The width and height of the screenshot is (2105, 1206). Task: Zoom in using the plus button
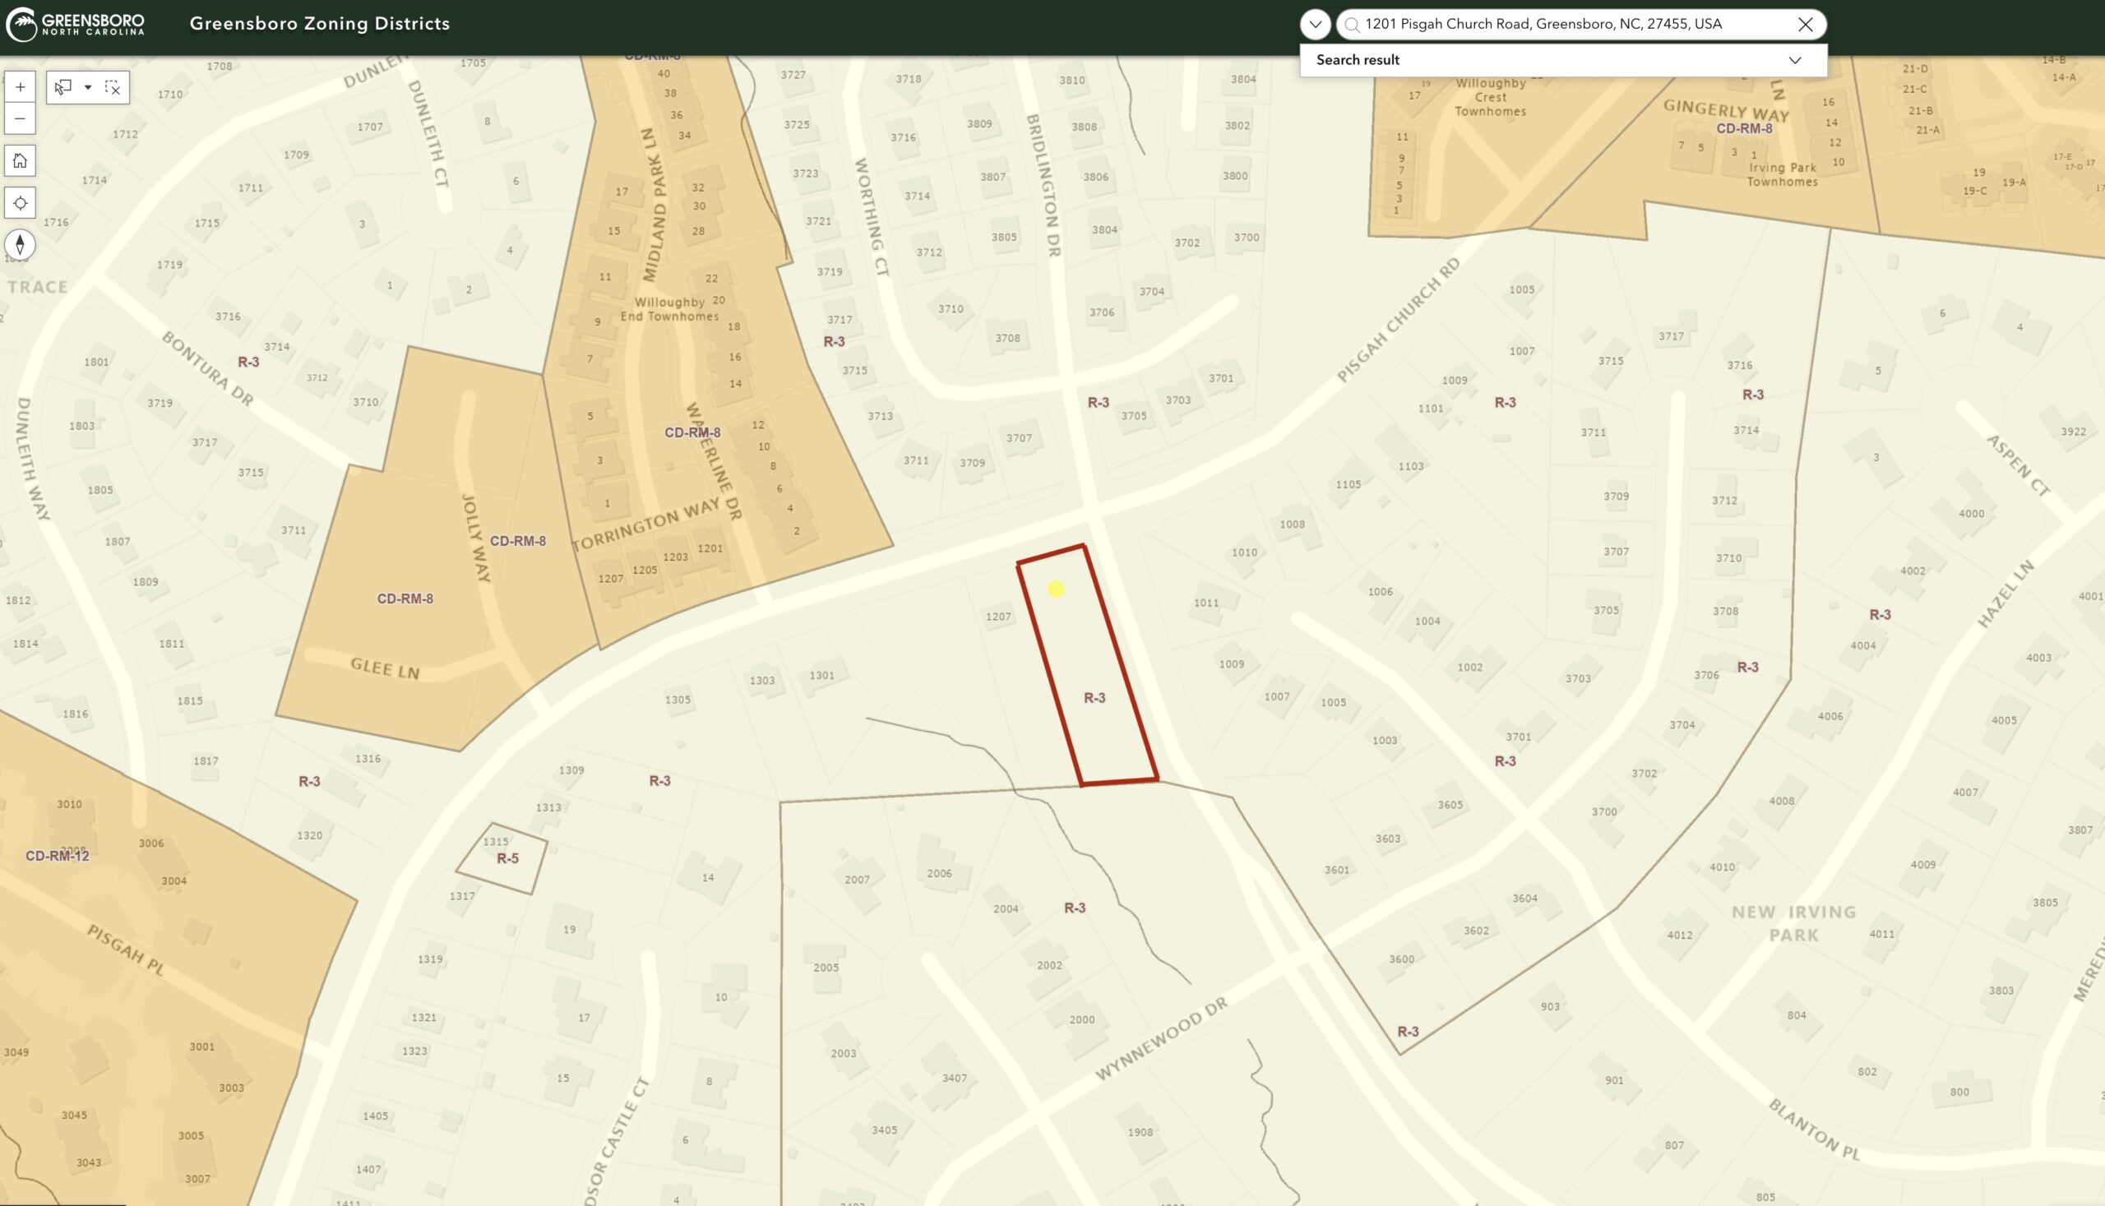(x=20, y=86)
